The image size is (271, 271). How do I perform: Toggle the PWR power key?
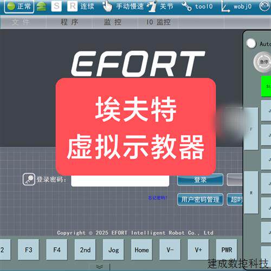(x=227, y=250)
